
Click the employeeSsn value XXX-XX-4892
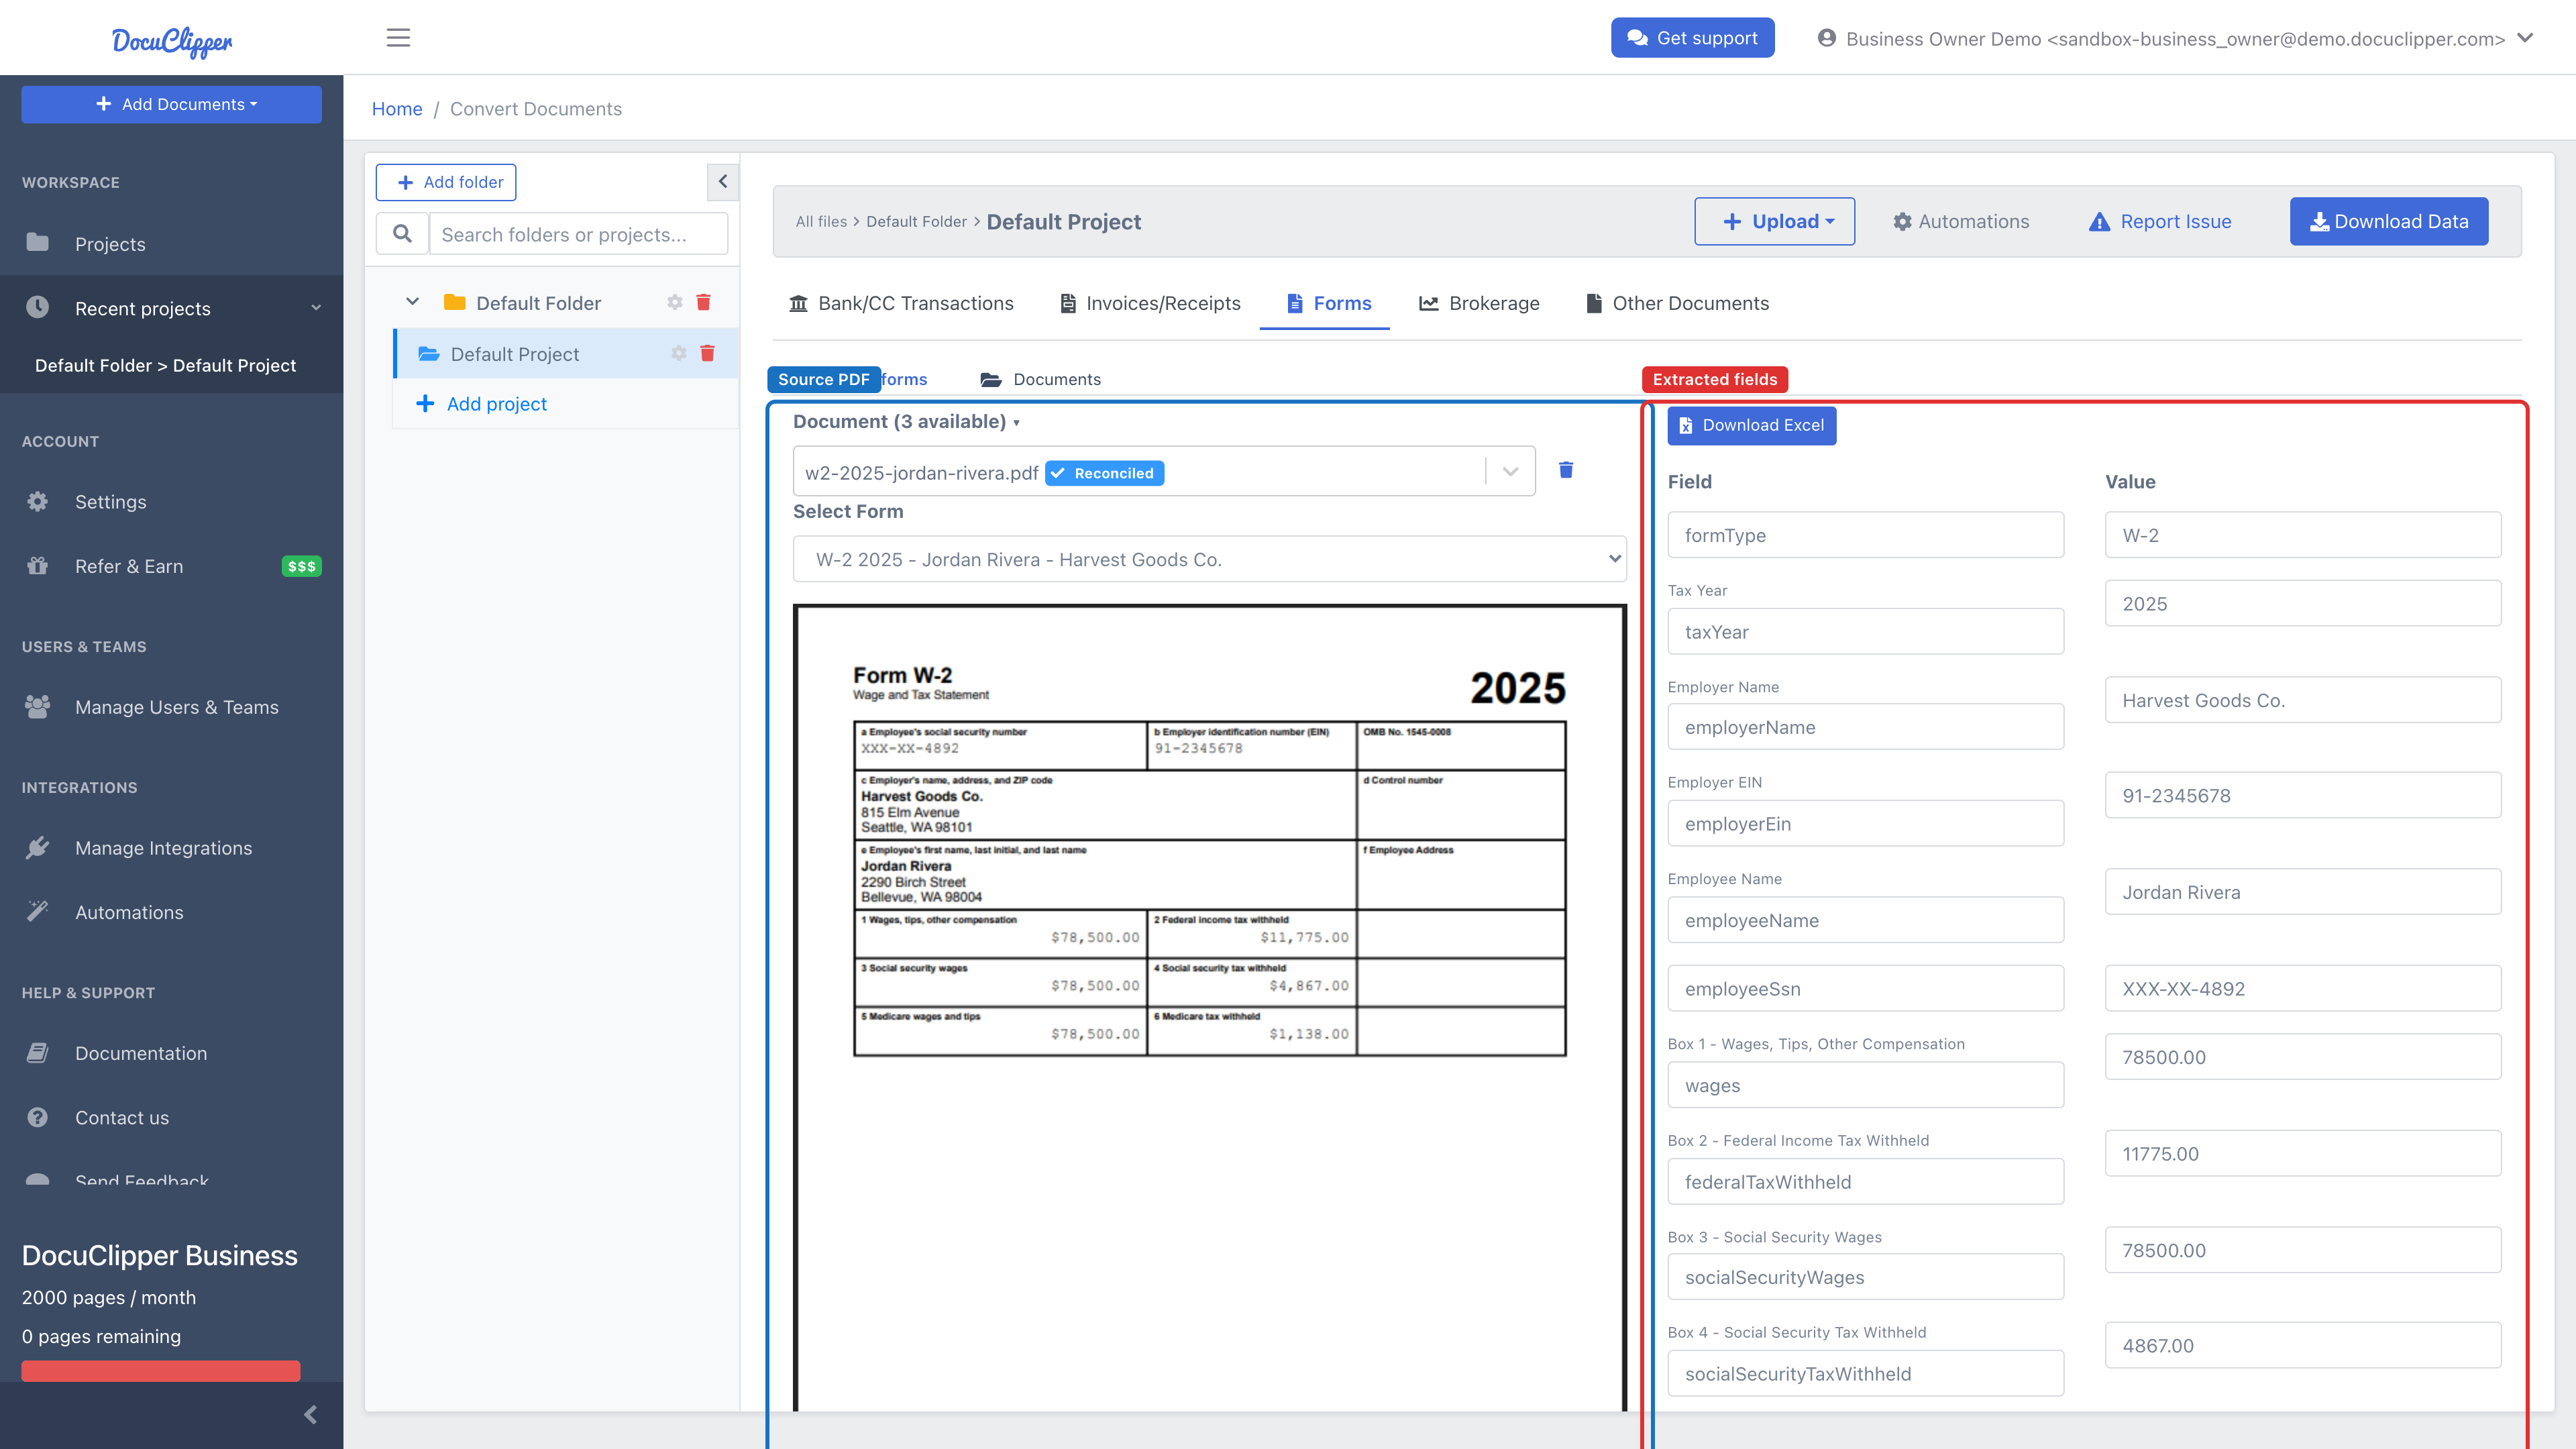(x=2303, y=988)
